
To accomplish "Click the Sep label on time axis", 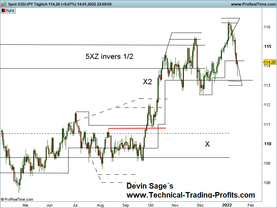I will tap(126, 205).
